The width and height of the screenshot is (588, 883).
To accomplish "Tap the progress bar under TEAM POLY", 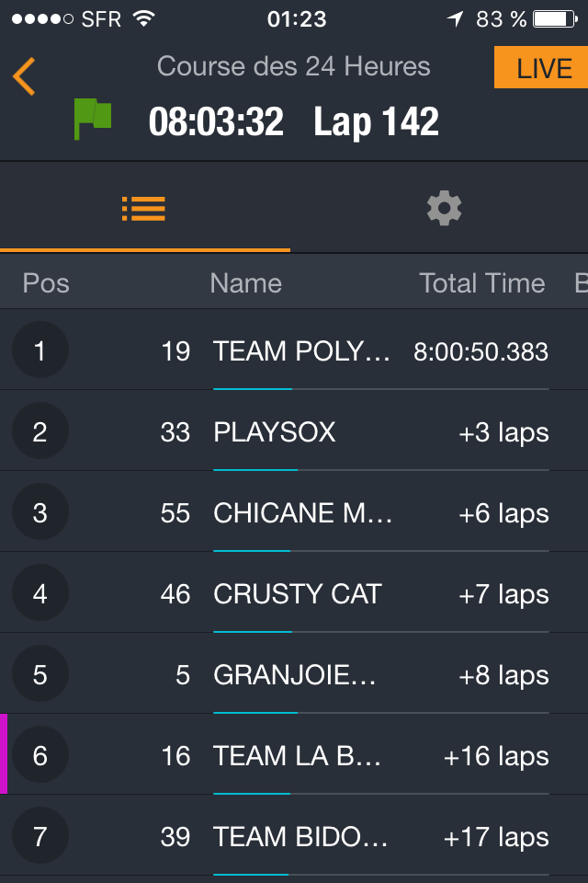I will pos(380,389).
